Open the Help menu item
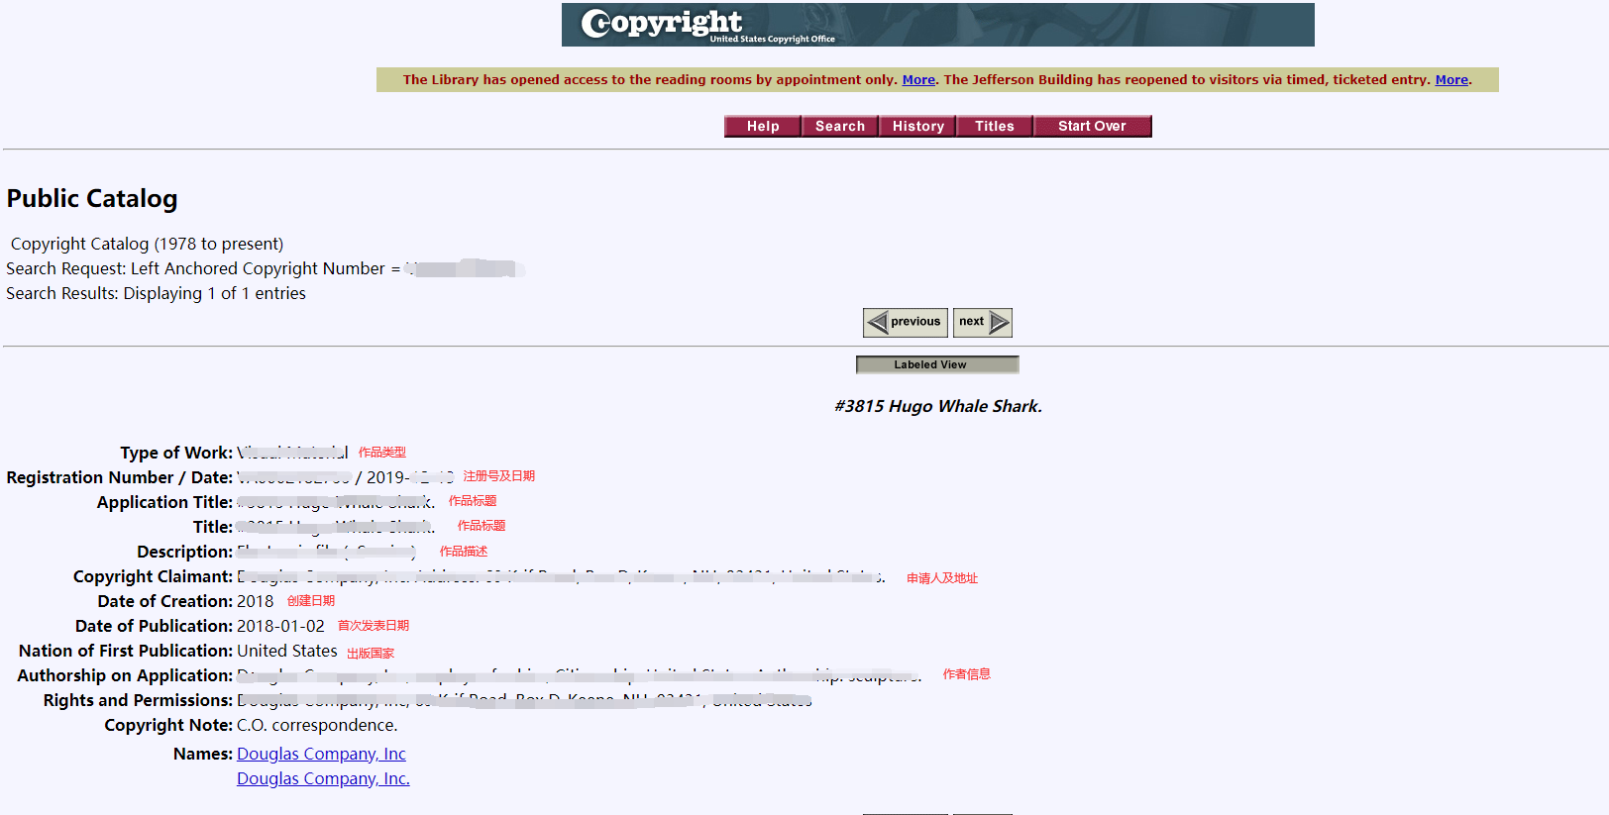1609x815 pixels. point(763,127)
